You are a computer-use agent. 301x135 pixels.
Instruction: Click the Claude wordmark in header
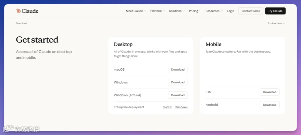30,11
